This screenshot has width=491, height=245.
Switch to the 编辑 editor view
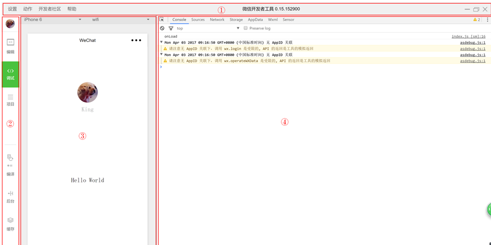pos(11,46)
